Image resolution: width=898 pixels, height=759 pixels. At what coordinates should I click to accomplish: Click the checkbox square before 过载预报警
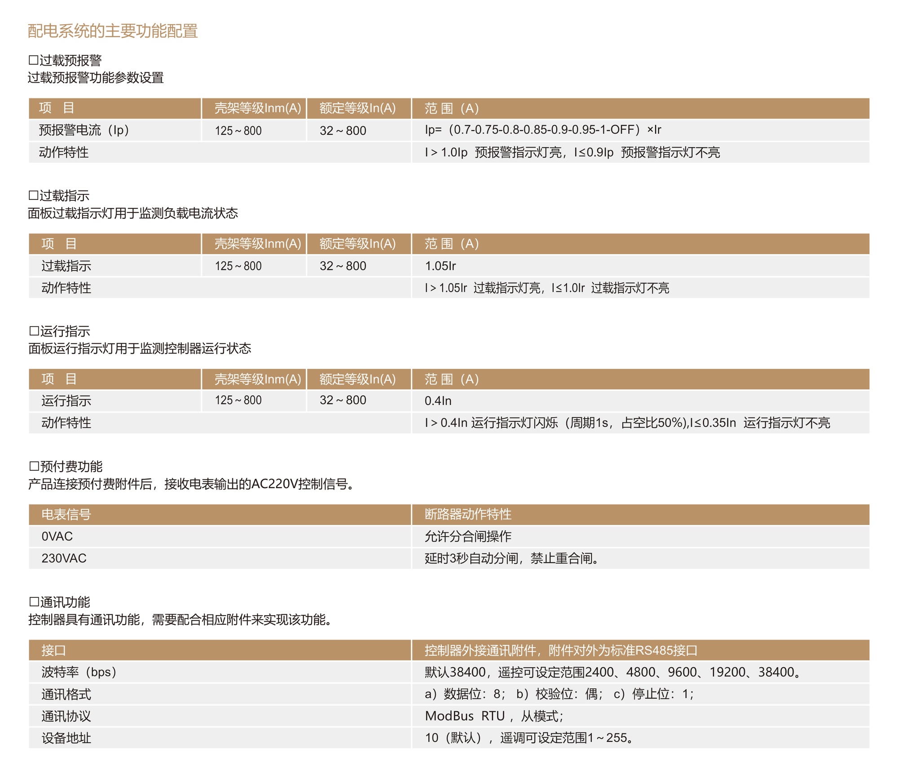[x=33, y=60]
